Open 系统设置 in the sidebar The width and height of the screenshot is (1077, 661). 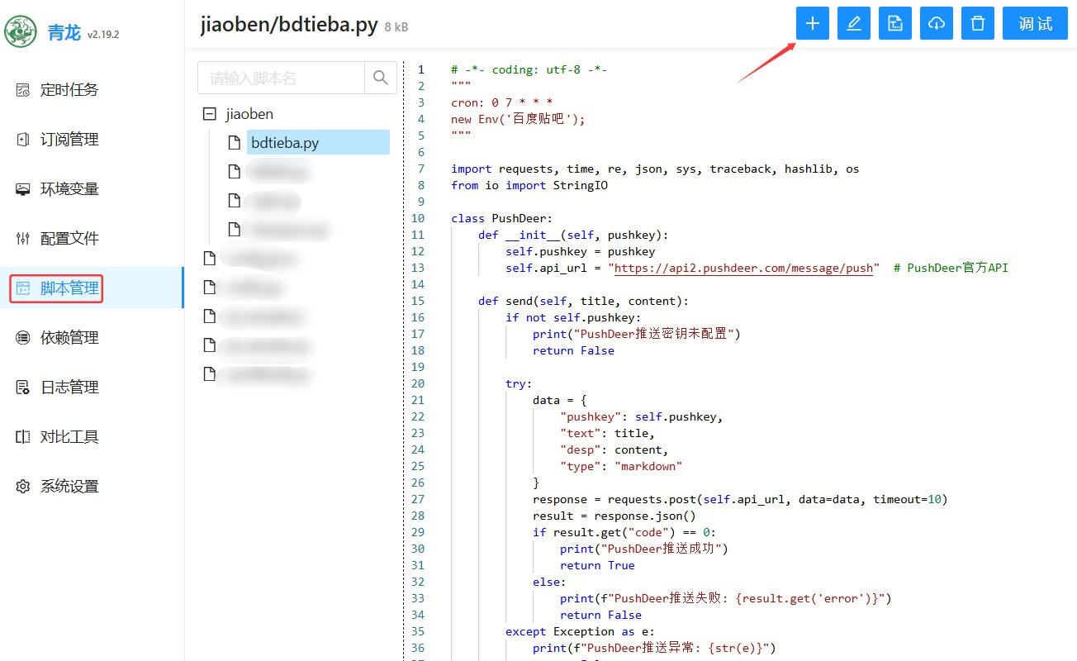(69, 487)
